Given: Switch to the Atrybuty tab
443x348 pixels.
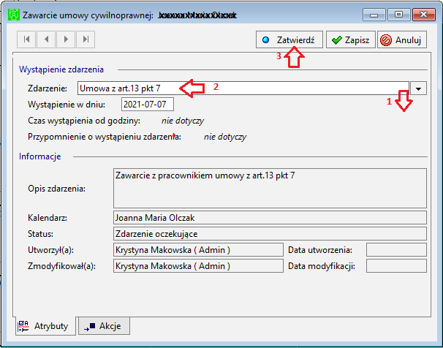Looking at the screenshot, I should pyautogui.click(x=45, y=326).
